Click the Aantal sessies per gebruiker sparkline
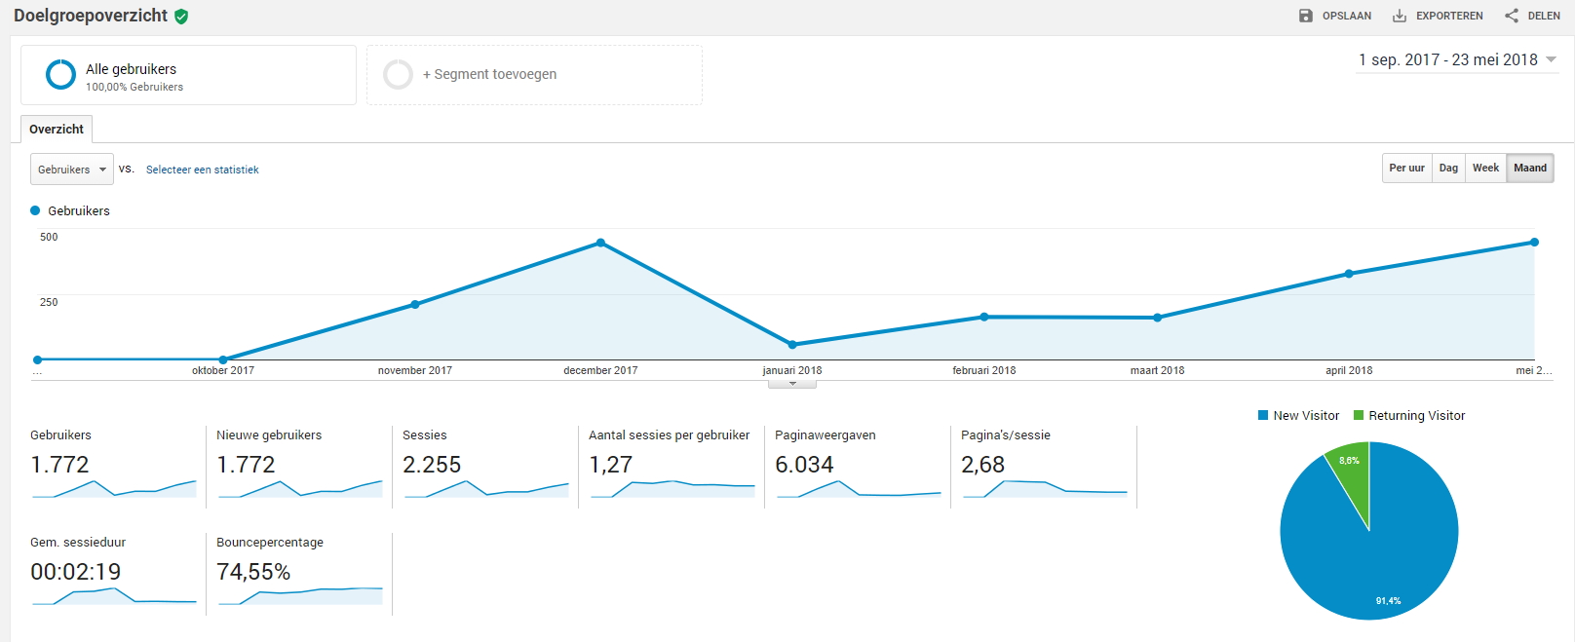 (672, 489)
